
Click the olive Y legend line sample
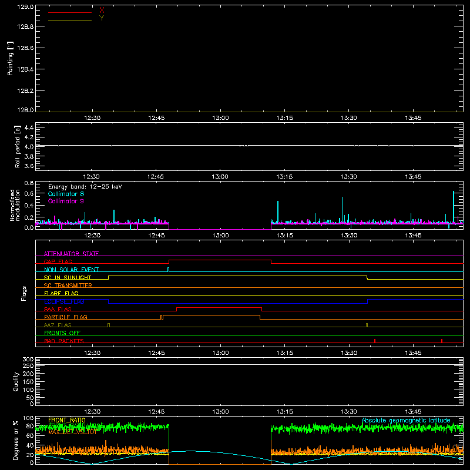coord(70,20)
